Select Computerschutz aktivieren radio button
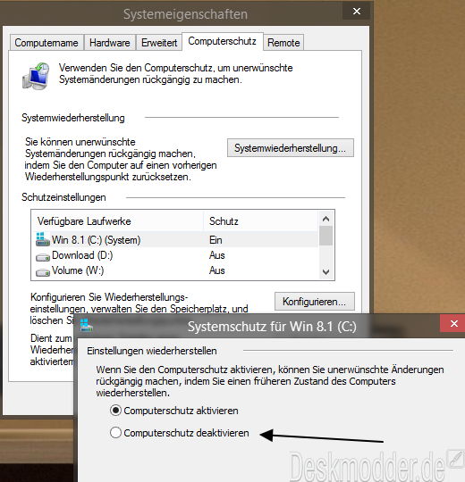The image size is (465, 482). (115, 411)
